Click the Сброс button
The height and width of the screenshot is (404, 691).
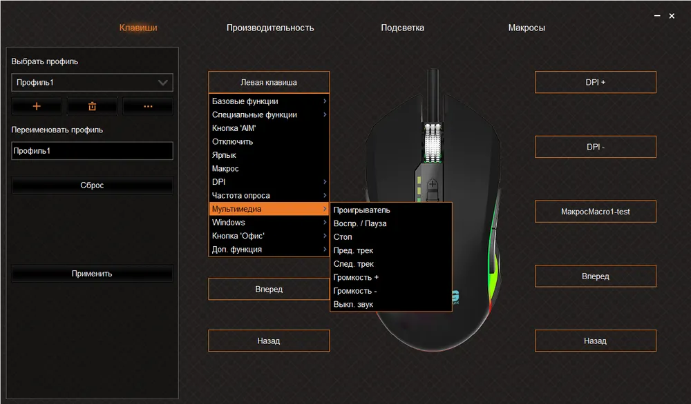92,185
